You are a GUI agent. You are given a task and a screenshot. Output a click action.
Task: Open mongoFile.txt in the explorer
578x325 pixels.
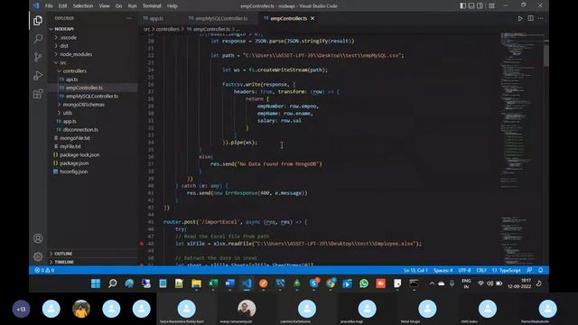(93, 138)
